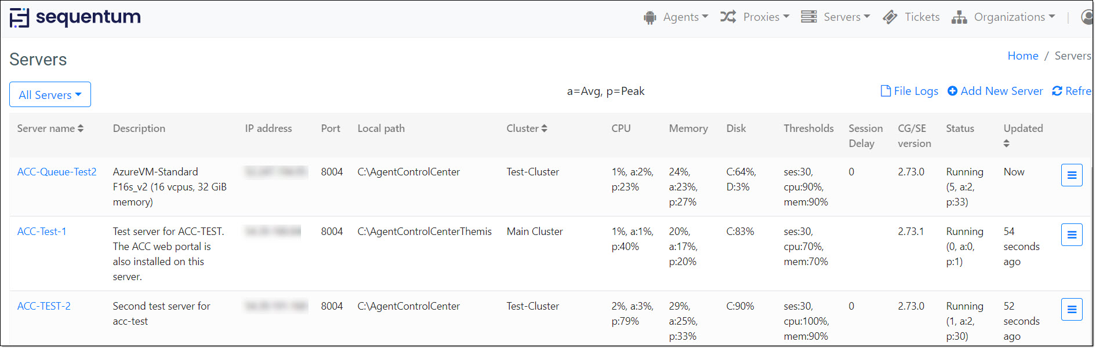Sort by Server name arrows
Image resolution: width=1096 pixels, height=349 pixels.
81,128
